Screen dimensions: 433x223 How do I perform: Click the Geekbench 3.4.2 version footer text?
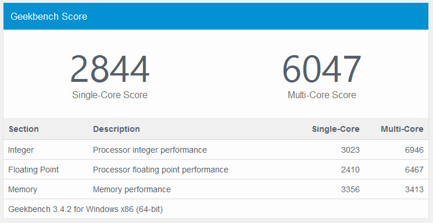coord(85,209)
